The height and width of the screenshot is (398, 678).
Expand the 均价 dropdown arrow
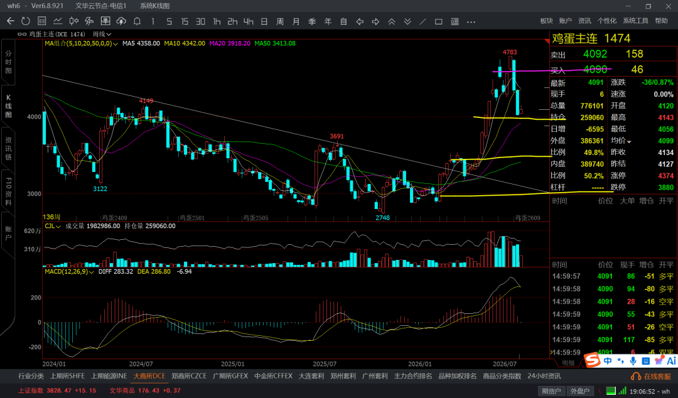629,141
